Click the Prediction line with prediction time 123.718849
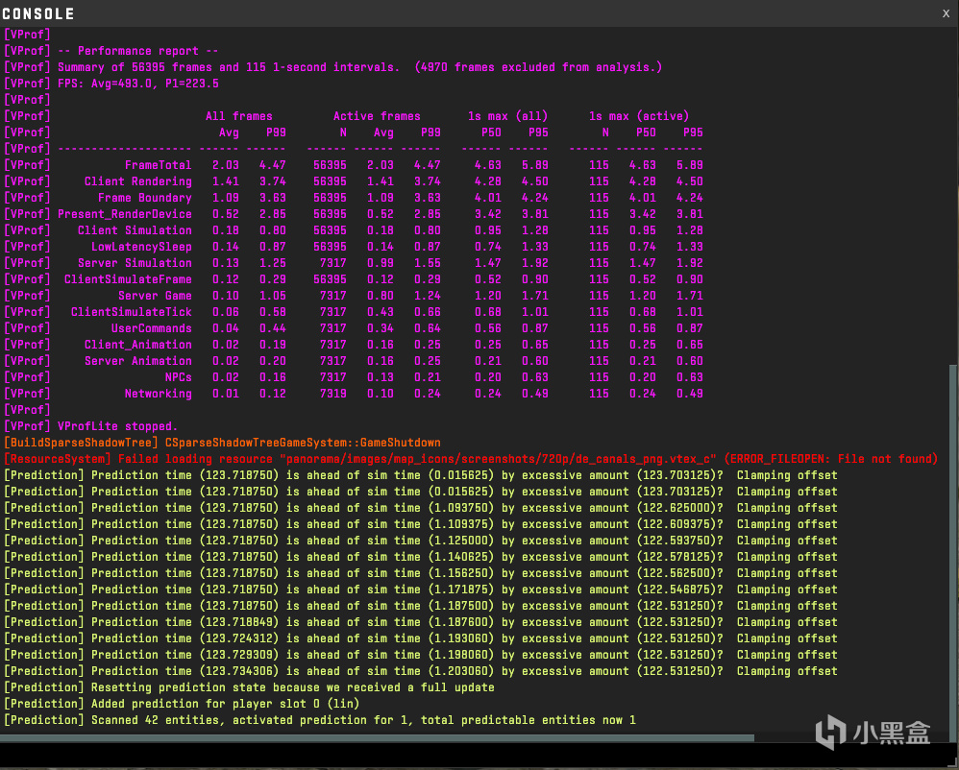 tap(420, 622)
